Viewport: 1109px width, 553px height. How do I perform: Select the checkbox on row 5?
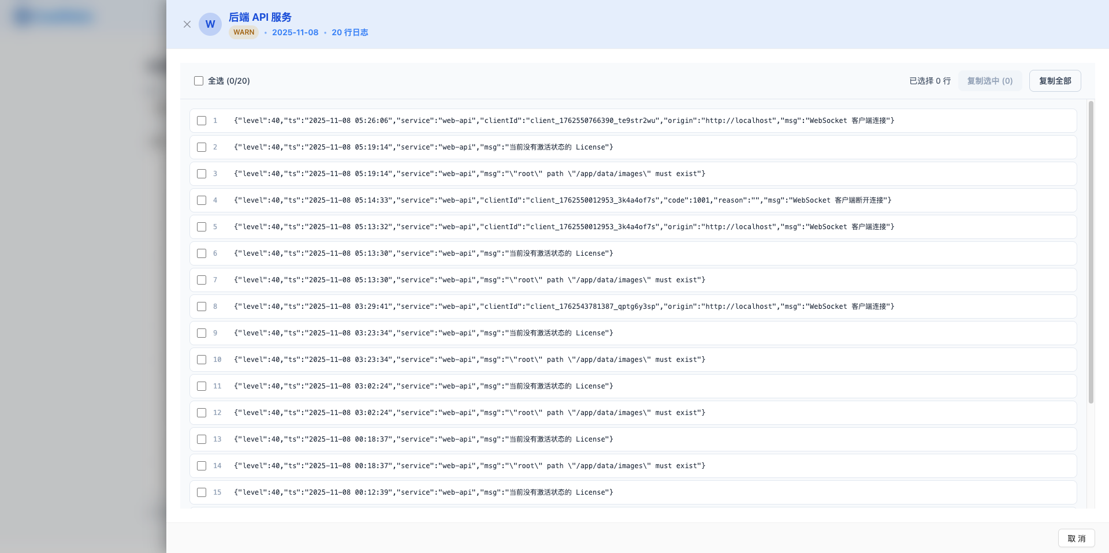pyautogui.click(x=202, y=227)
